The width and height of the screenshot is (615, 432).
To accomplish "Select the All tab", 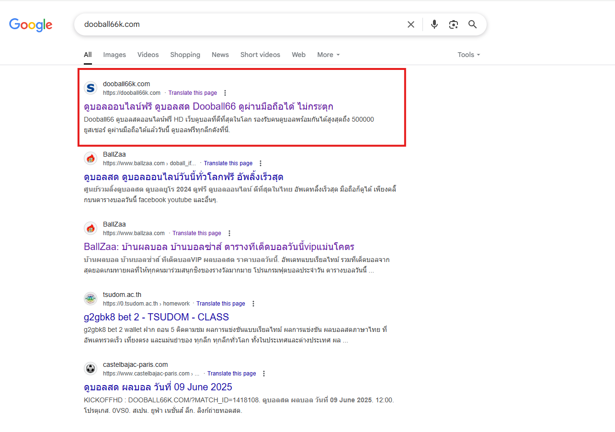I will [x=88, y=55].
